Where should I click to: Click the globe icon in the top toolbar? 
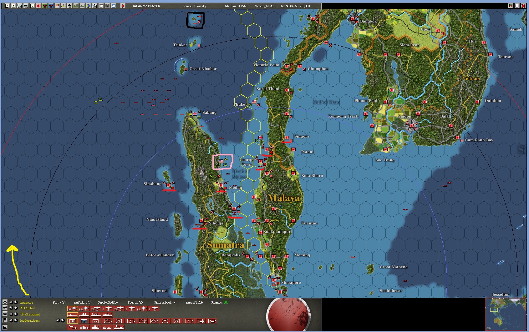click(89, 6)
